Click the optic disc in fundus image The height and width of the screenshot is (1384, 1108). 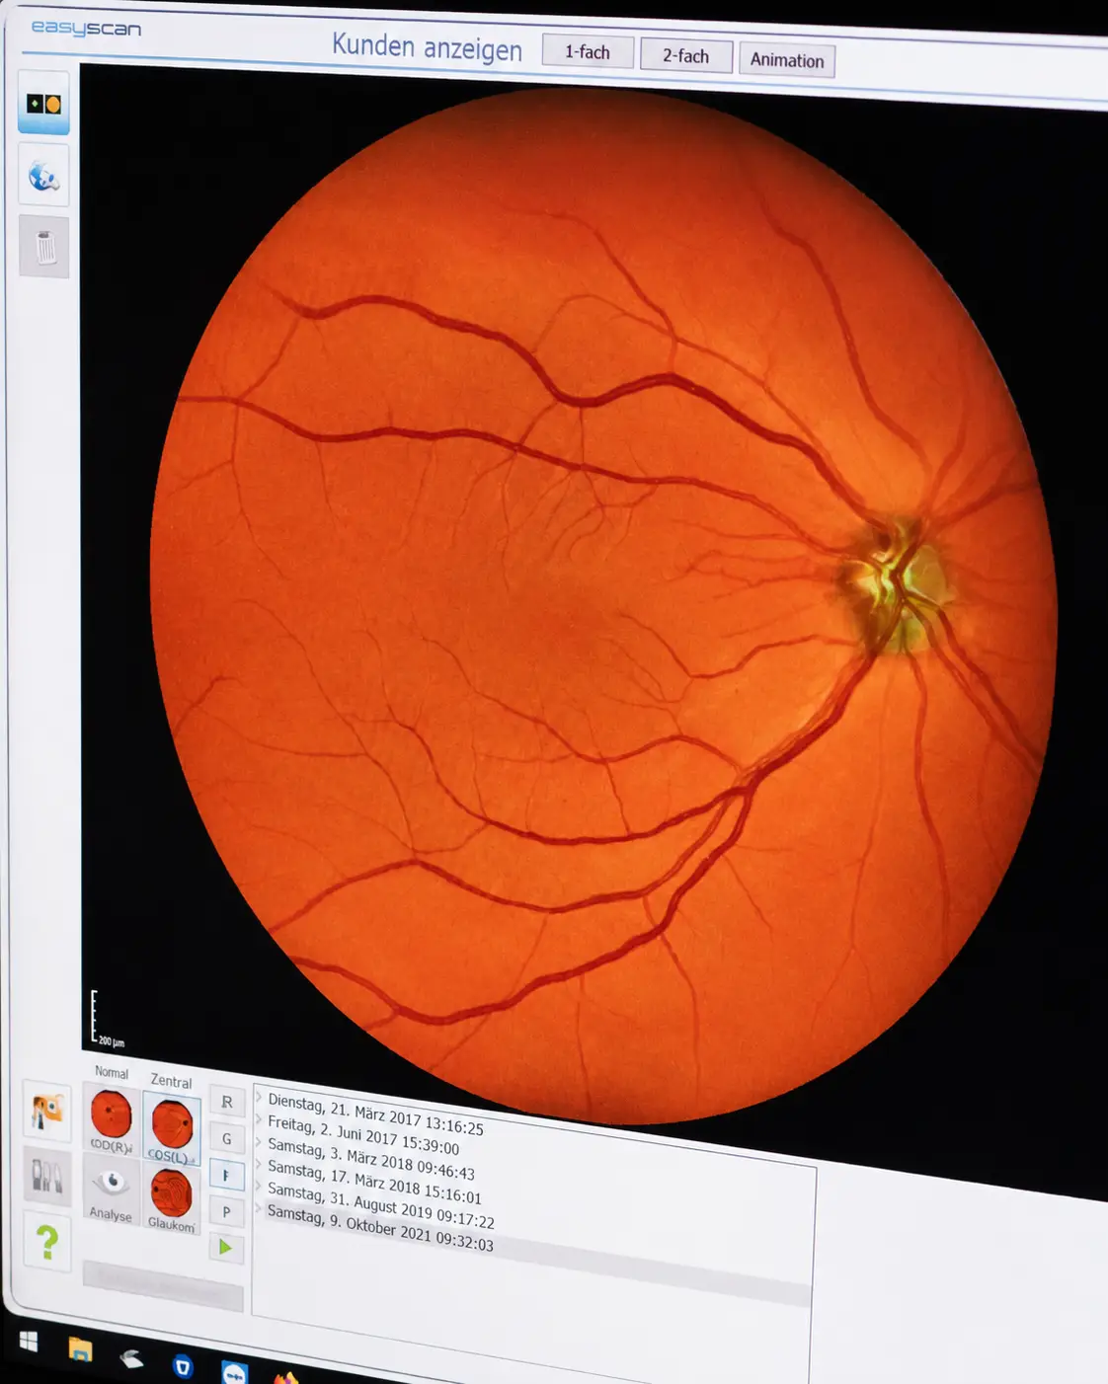897,582
